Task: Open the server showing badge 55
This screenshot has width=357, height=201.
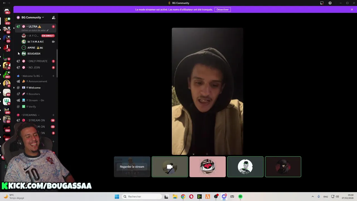Action: point(7,29)
